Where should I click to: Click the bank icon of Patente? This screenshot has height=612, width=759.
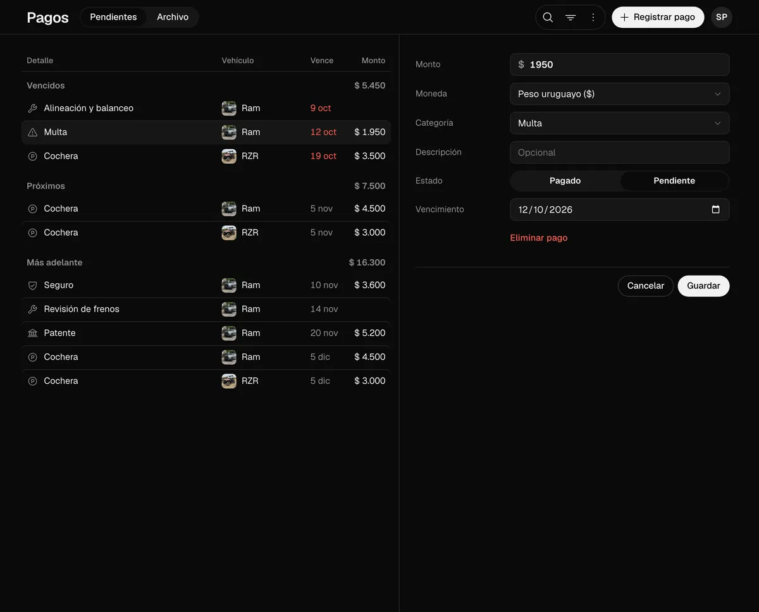point(33,333)
